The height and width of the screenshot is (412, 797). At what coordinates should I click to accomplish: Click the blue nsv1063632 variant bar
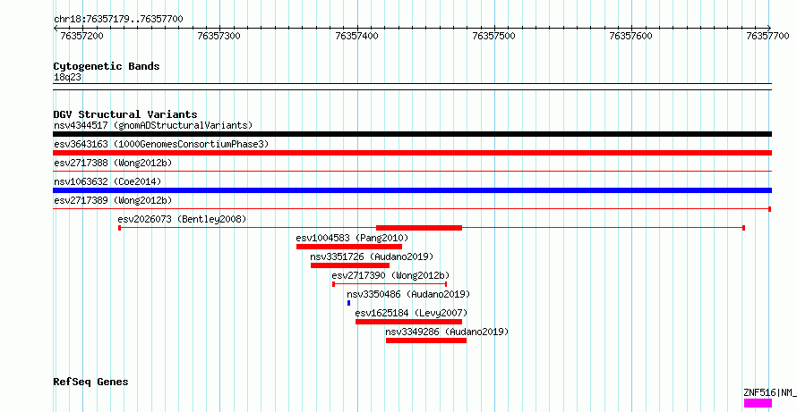point(412,190)
